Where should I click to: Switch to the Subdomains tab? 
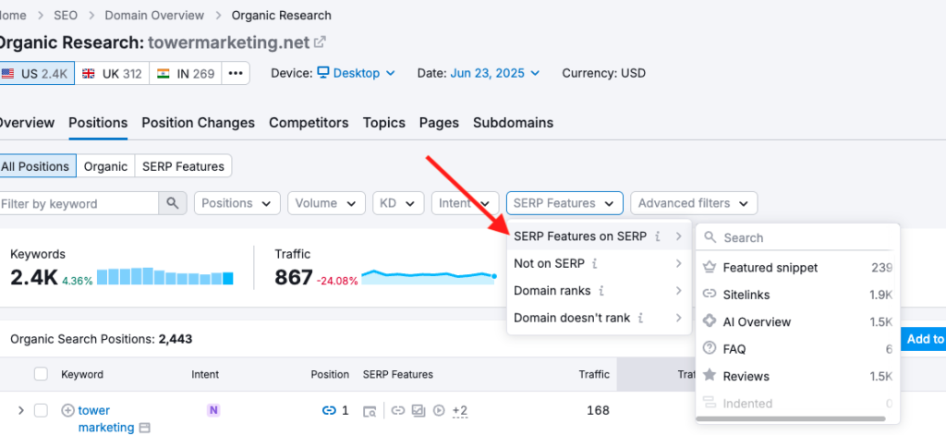[x=513, y=123]
